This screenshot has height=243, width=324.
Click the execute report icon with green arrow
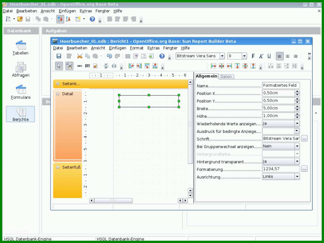click(151, 56)
